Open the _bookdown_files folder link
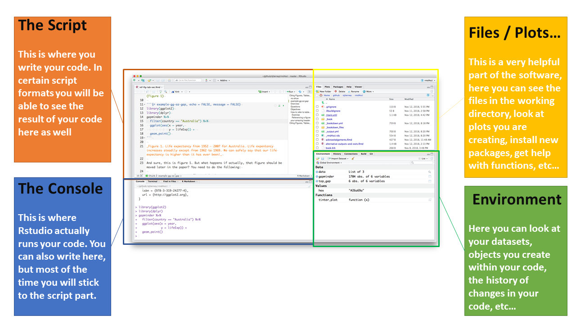This screenshot has height=324, width=576. [x=335, y=127]
